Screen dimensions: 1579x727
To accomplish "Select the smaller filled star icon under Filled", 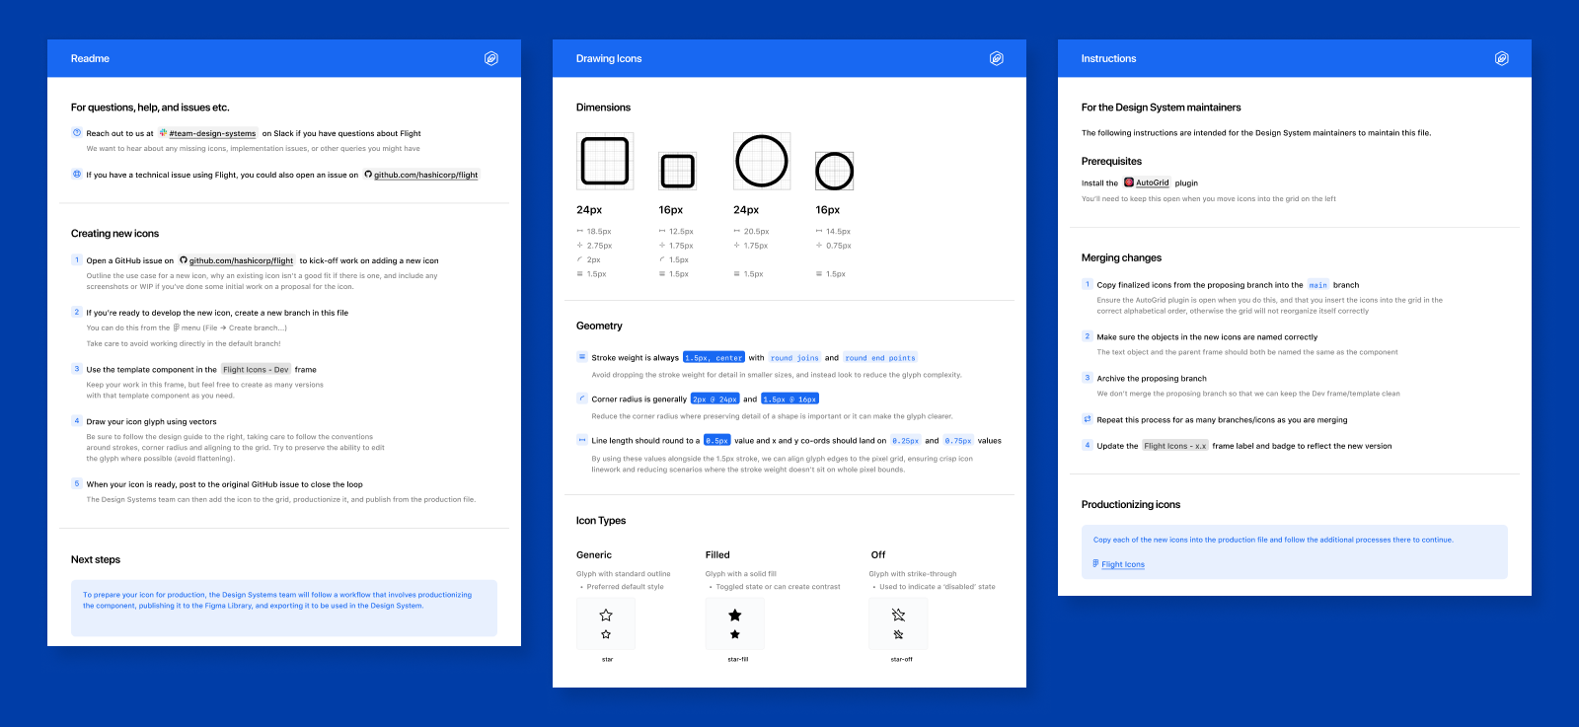I will pyautogui.click(x=735, y=634).
